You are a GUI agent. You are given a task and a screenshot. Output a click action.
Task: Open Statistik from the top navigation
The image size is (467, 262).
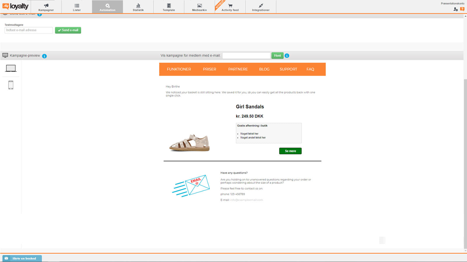point(138,7)
